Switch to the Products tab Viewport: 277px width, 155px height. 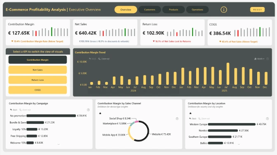coord(174,9)
